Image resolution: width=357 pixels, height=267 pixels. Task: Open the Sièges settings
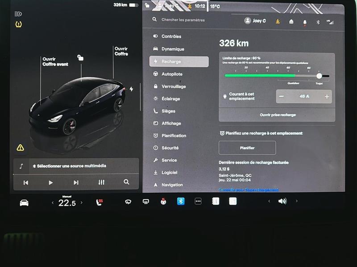pos(164,111)
